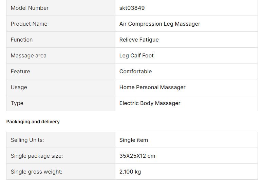This screenshot has height=180, width=263.
Task: Click the "Packaging and delivery" heading
Action: click(x=33, y=122)
